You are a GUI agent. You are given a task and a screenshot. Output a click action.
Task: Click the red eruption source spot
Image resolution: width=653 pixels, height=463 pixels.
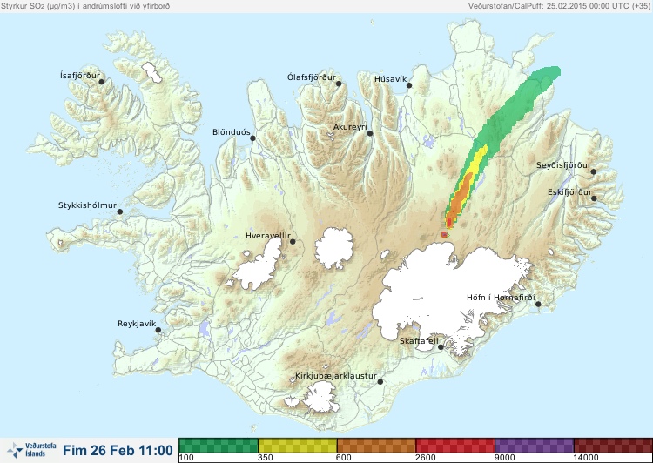[x=444, y=235]
